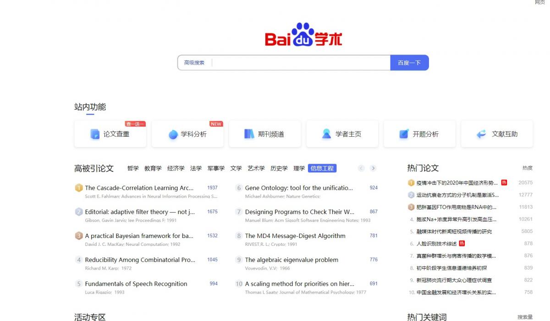Screen dimensions: 550x321
Task: Open the 人脸识别技术综述 hot paper
Action: 436,244
